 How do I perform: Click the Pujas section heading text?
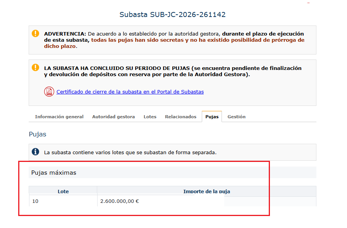[x=38, y=134]
